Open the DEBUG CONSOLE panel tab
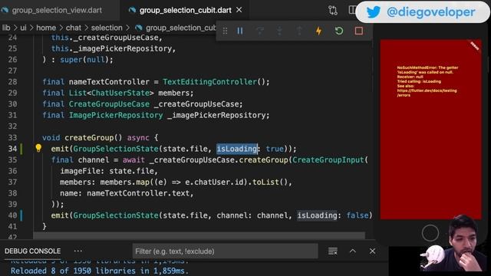Viewport: 491px width, 276px height. tap(32, 251)
